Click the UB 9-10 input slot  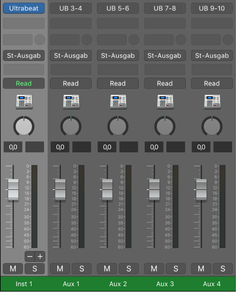(212, 8)
